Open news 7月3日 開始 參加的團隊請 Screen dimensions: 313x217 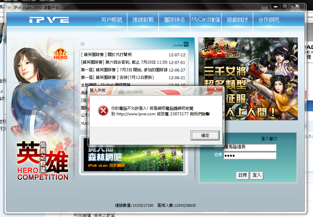click(124, 70)
